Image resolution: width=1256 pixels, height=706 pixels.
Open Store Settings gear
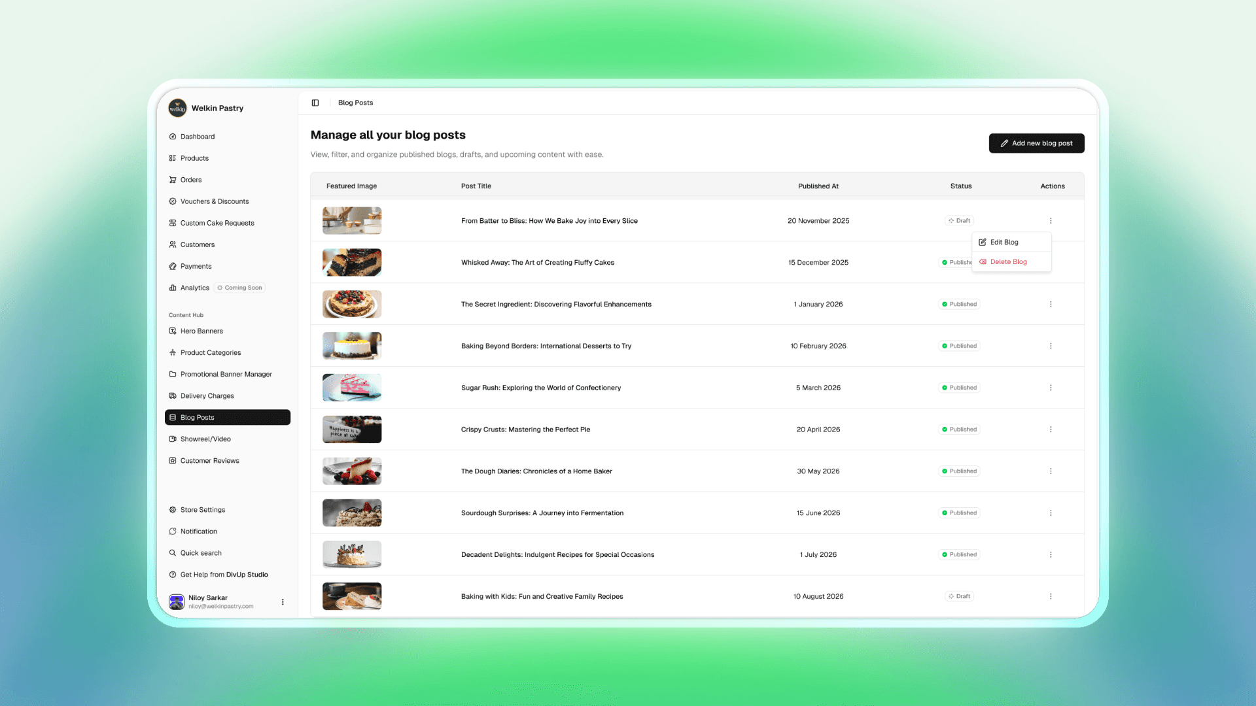coord(173,510)
